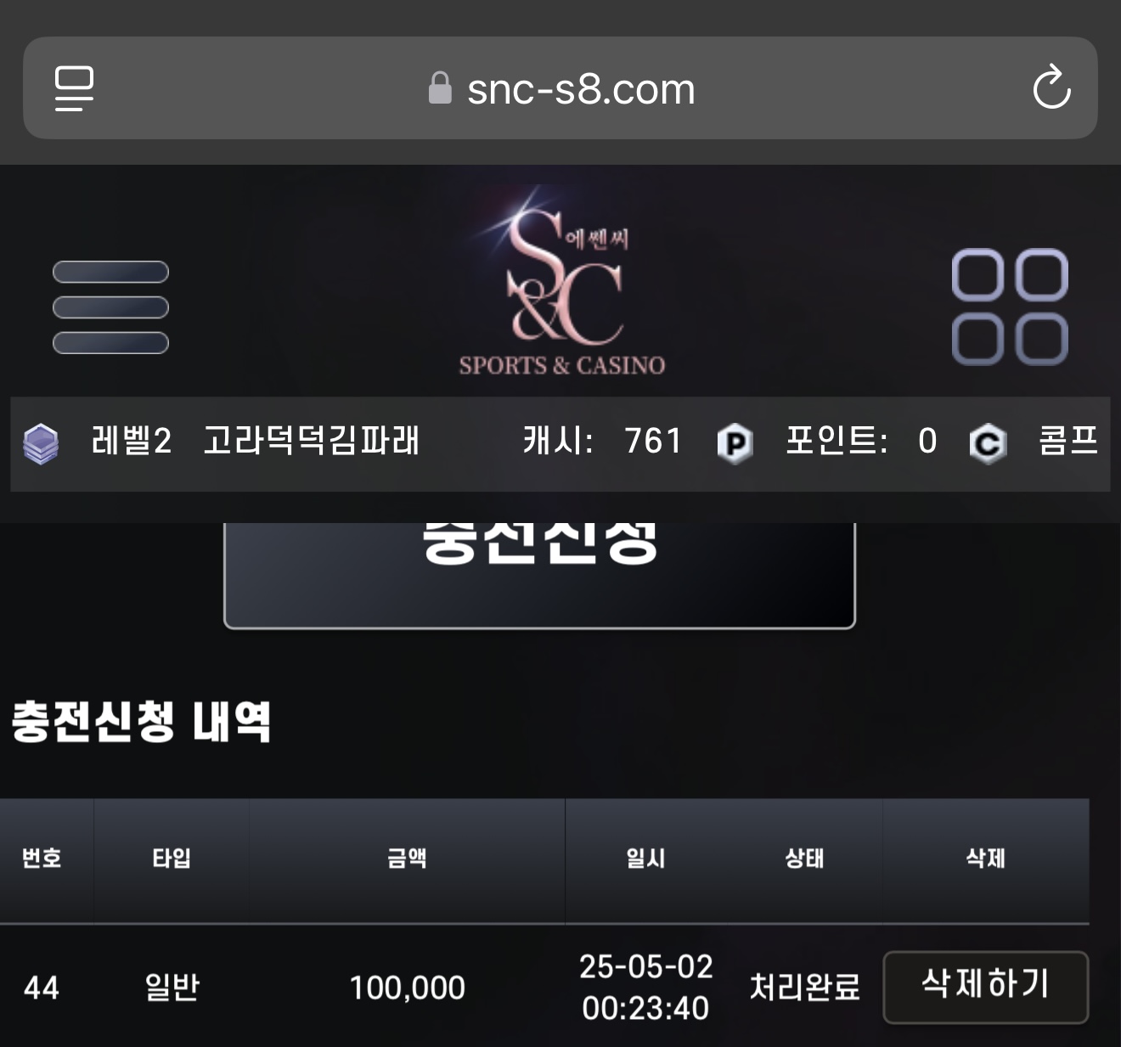Open the four-square grid menu
The image size is (1121, 1047).
(1010, 307)
